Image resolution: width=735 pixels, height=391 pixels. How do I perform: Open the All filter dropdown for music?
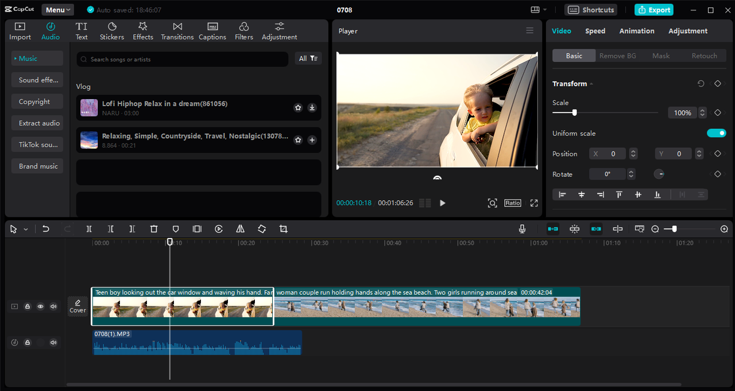(308, 58)
